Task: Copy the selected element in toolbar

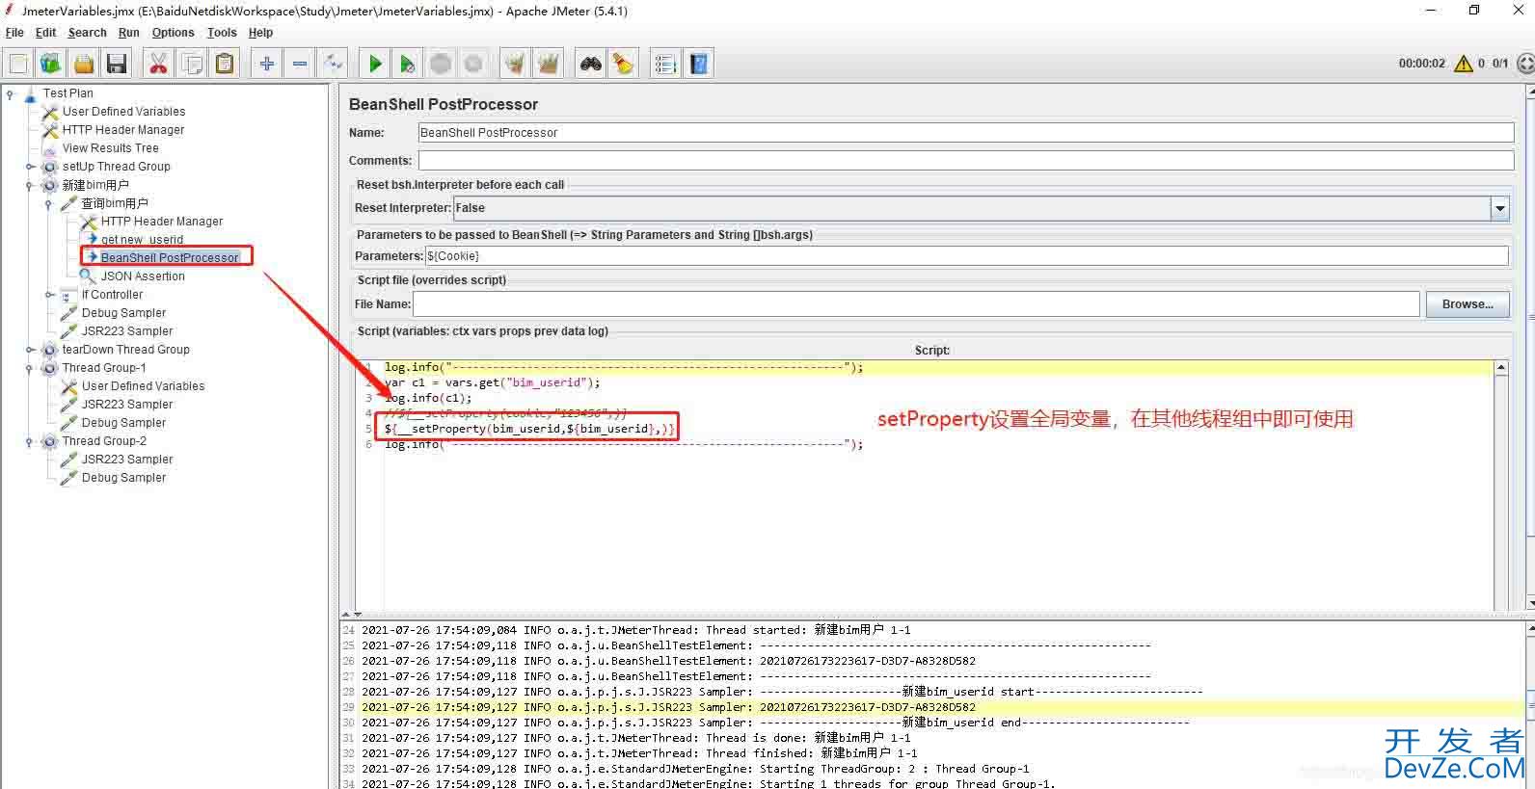Action: 192,64
